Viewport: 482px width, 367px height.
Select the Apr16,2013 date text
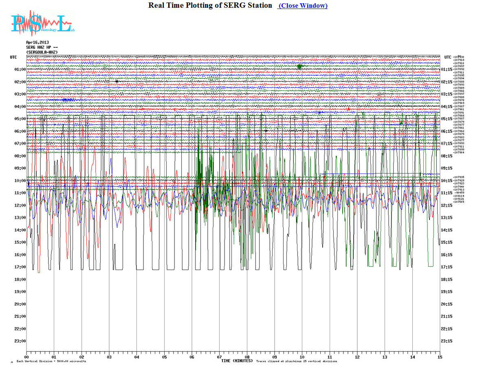tap(37, 43)
